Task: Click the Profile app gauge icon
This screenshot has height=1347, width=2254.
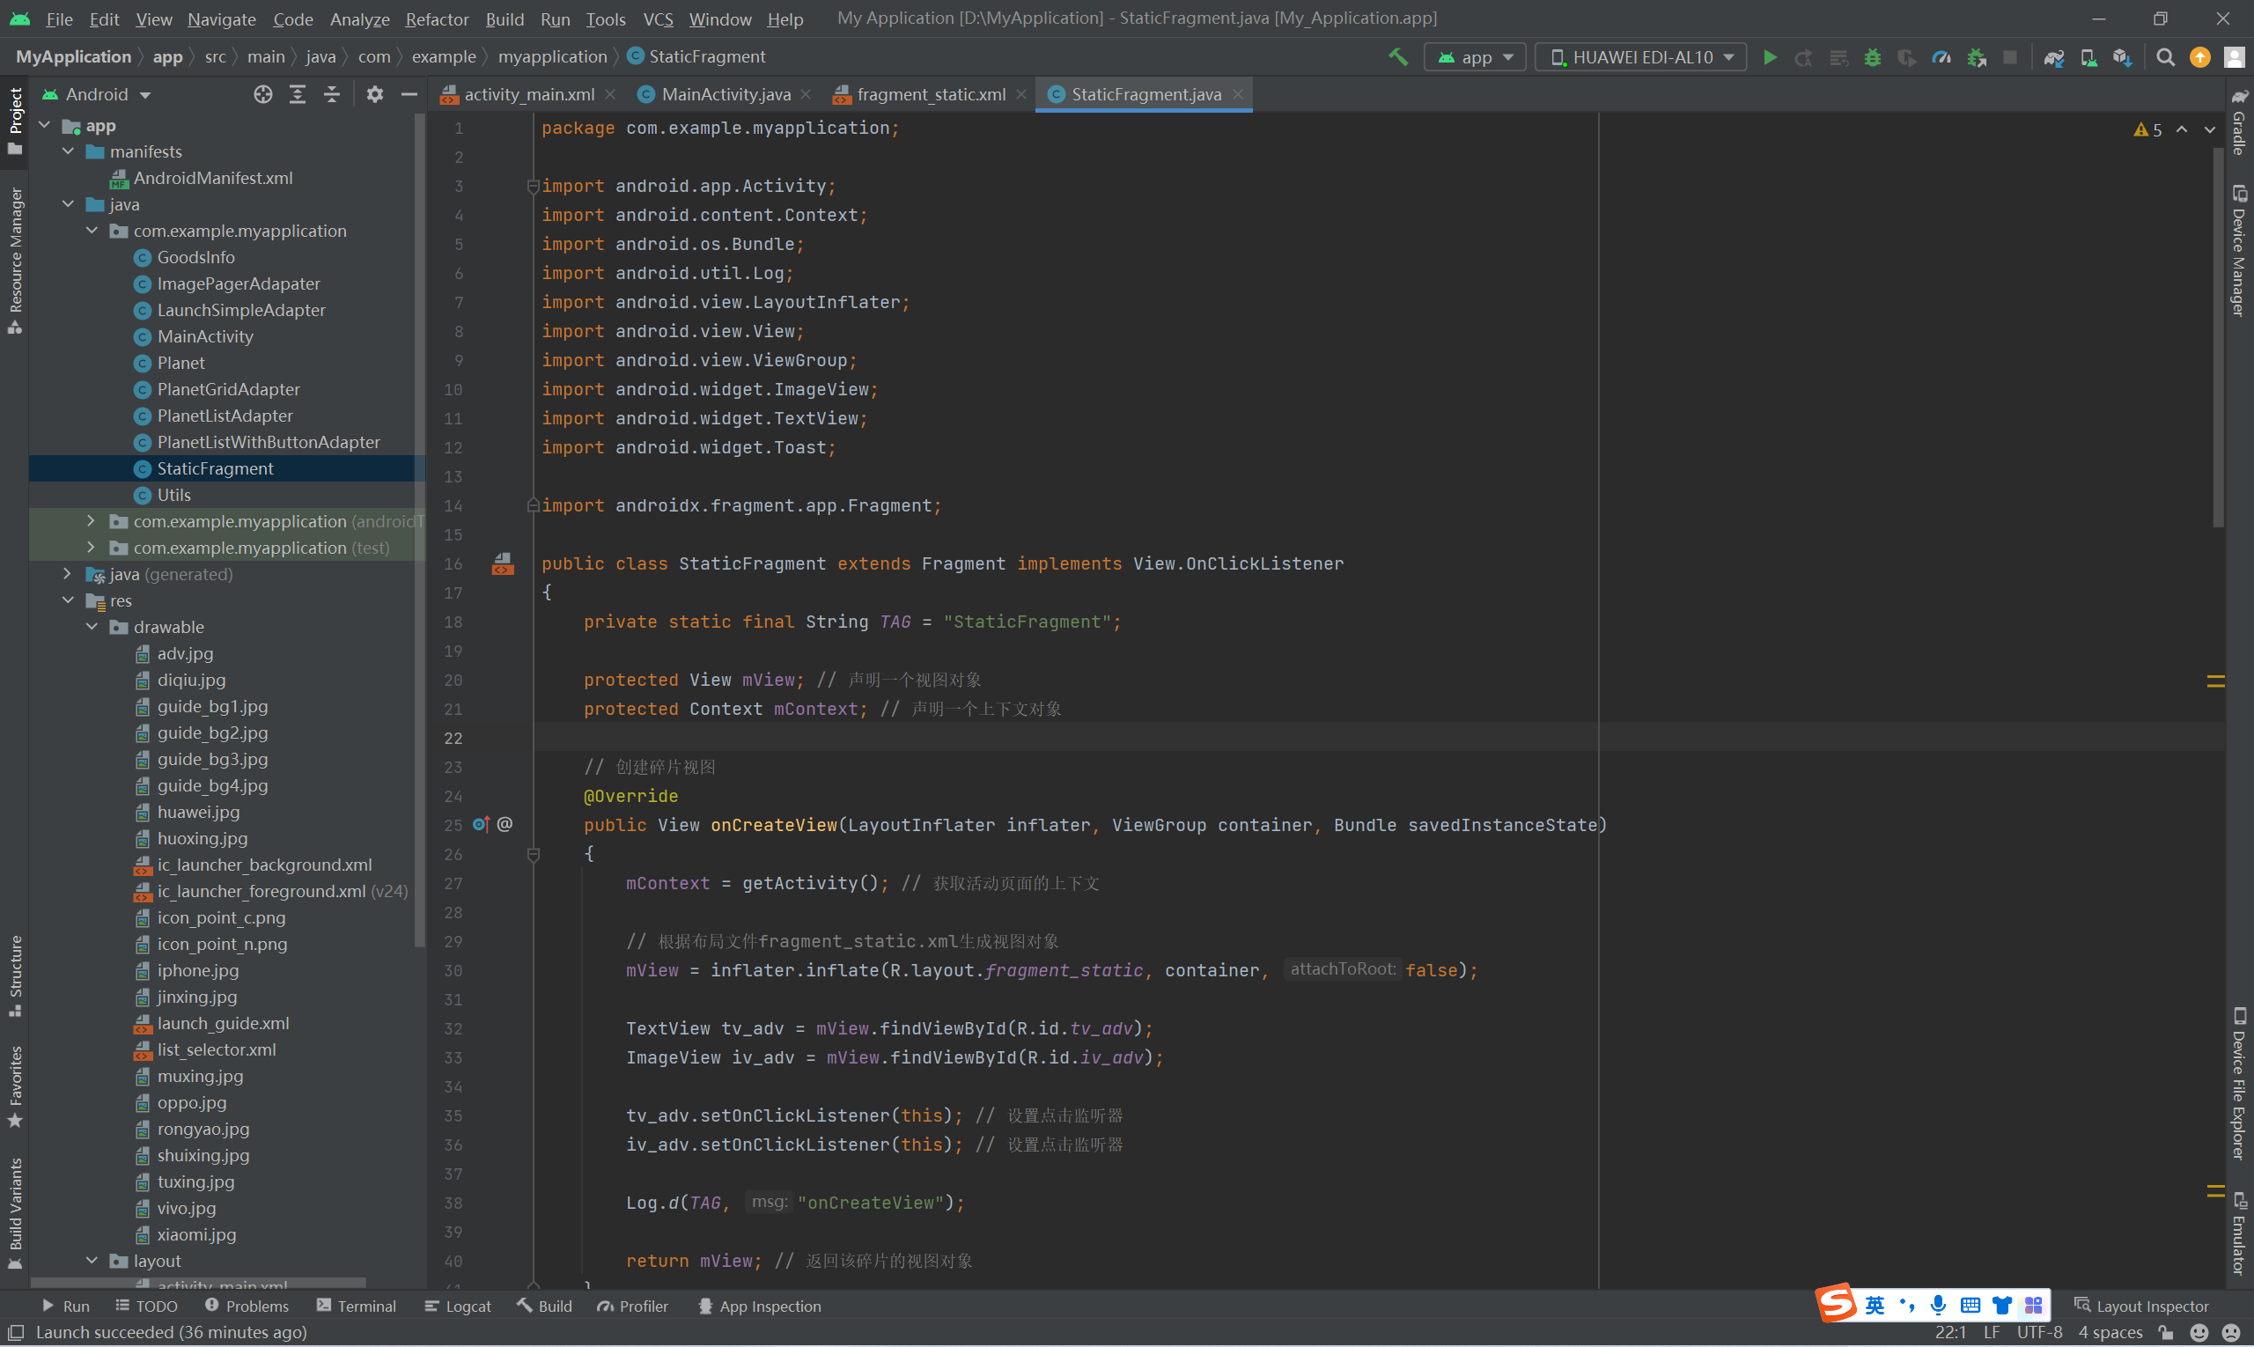Action: (1941, 57)
